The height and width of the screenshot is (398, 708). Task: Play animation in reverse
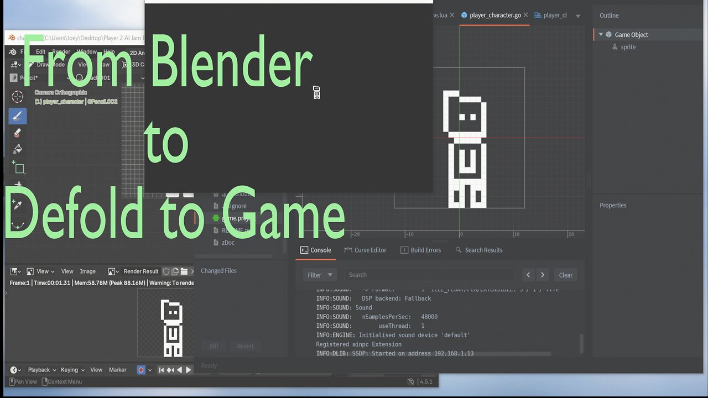pyautogui.click(x=179, y=370)
